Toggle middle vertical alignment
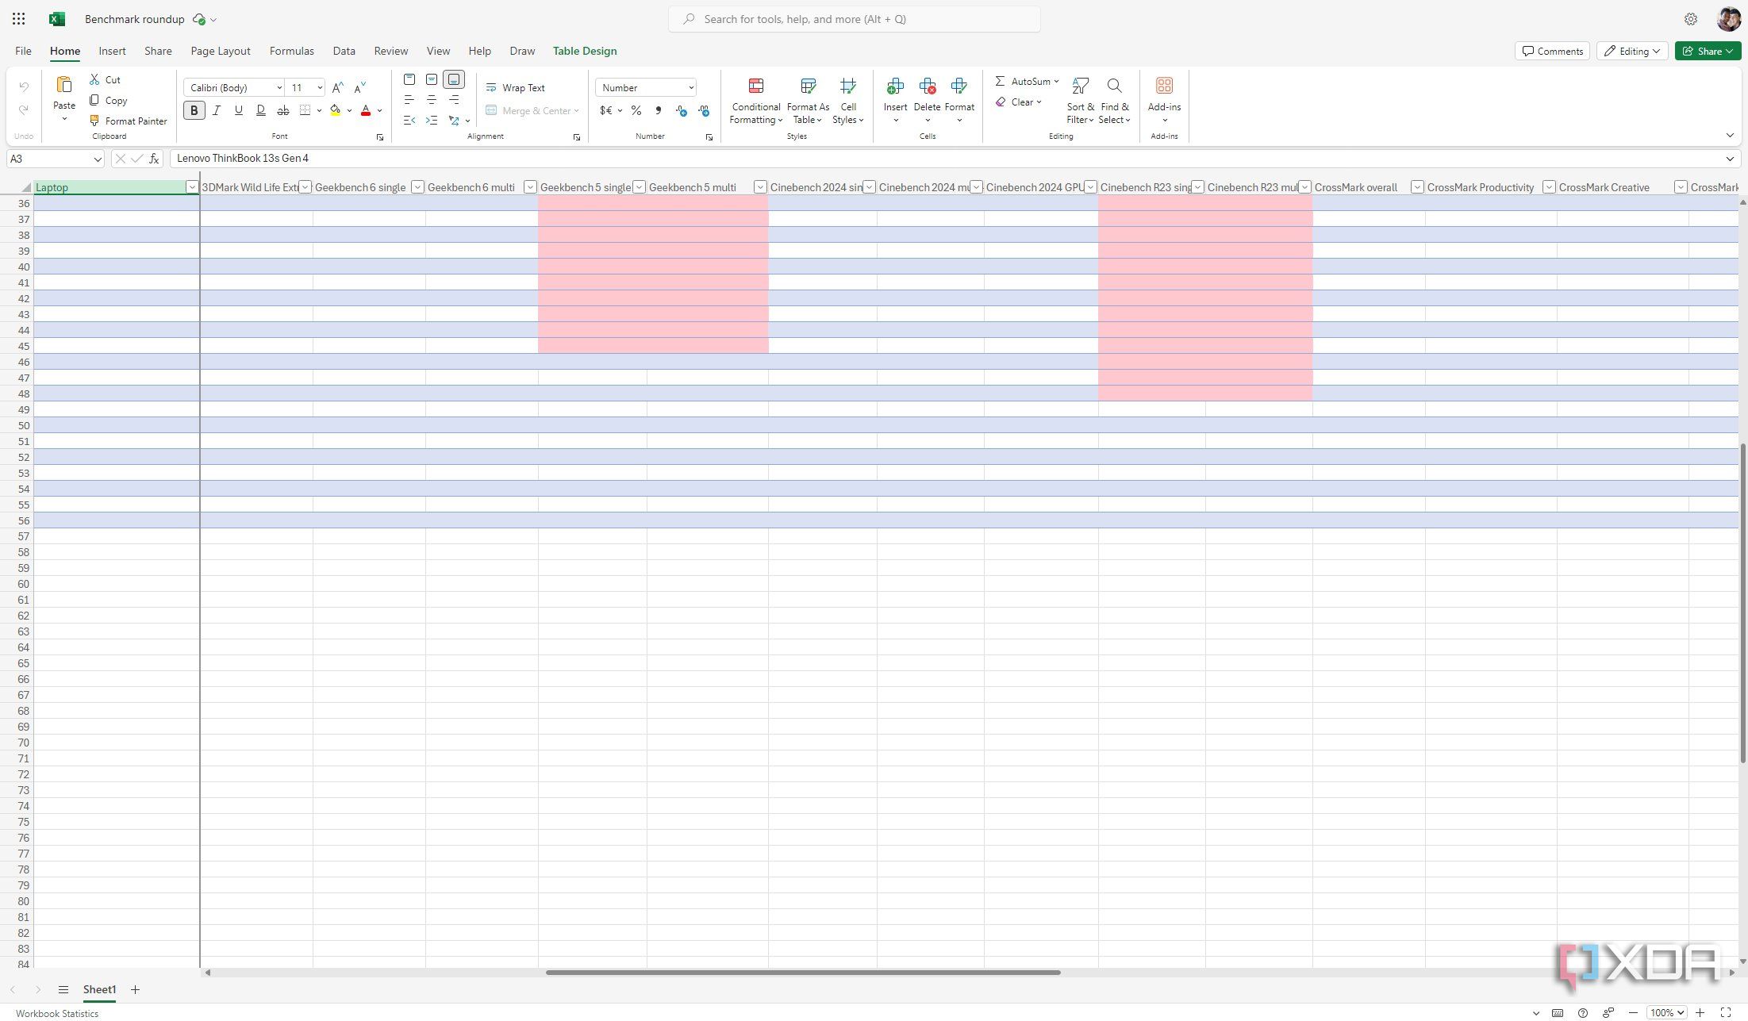The width and height of the screenshot is (1748, 1021). pos(432,79)
